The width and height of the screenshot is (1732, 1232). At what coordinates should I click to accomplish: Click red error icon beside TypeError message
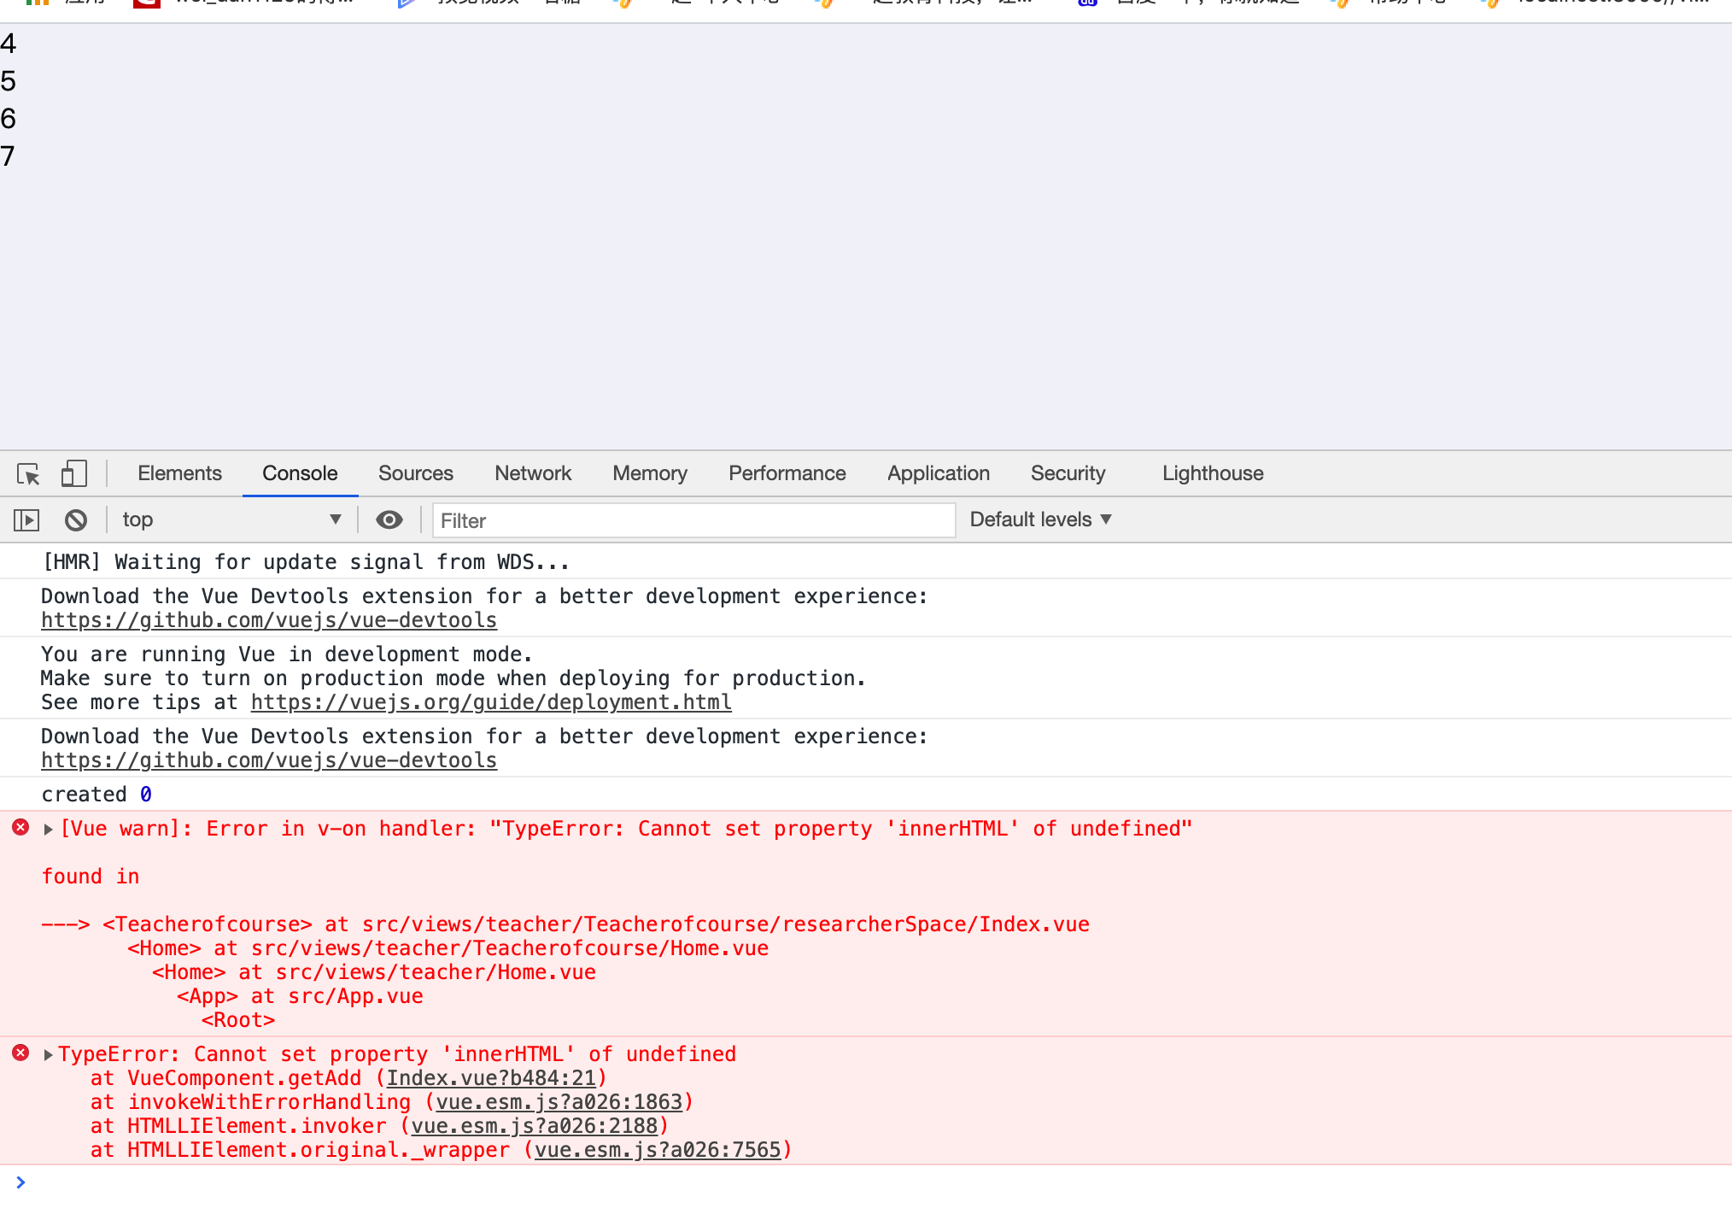(20, 1053)
